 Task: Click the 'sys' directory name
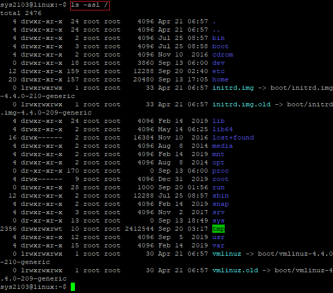[x=219, y=220]
